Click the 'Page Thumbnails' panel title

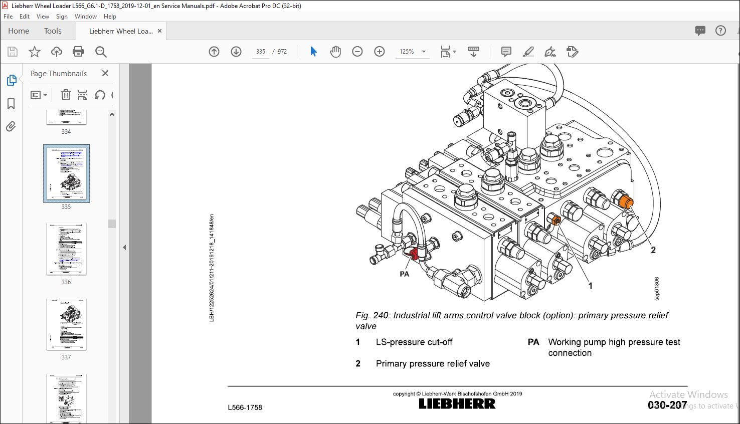click(59, 73)
